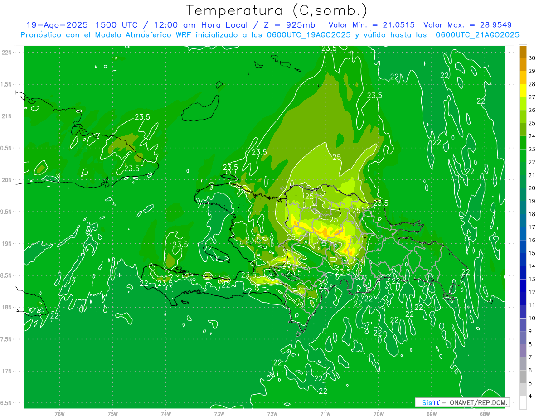Click the "70W" longitude axis label

click(379, 414)
